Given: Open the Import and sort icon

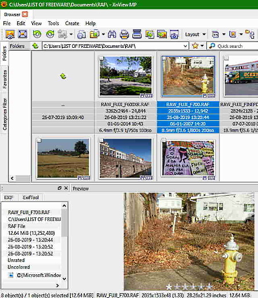Looking at the screenshot, I should click(x=81, y=35).
